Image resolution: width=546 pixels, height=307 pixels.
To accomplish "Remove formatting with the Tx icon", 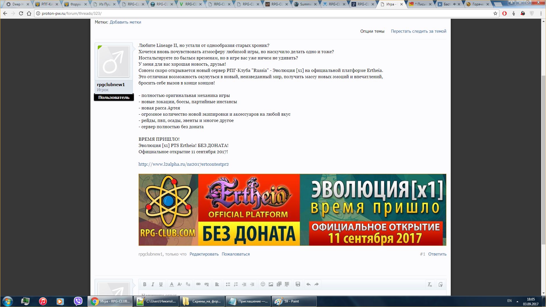I will (x=430, y=285).
